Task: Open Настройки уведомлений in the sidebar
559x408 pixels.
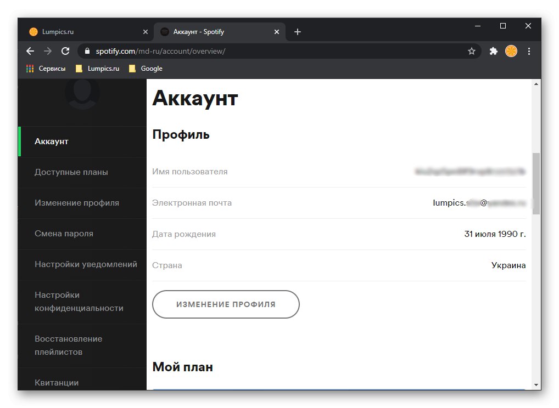Action: [x=82, y=264]
